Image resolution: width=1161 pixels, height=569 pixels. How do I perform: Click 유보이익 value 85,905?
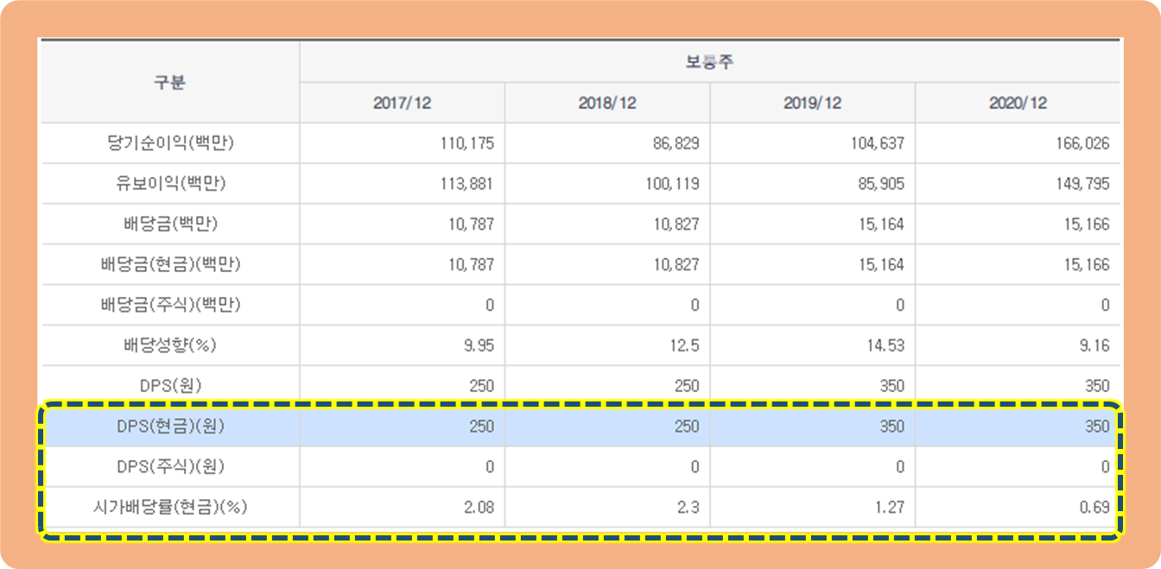click(x=881, y=184)
